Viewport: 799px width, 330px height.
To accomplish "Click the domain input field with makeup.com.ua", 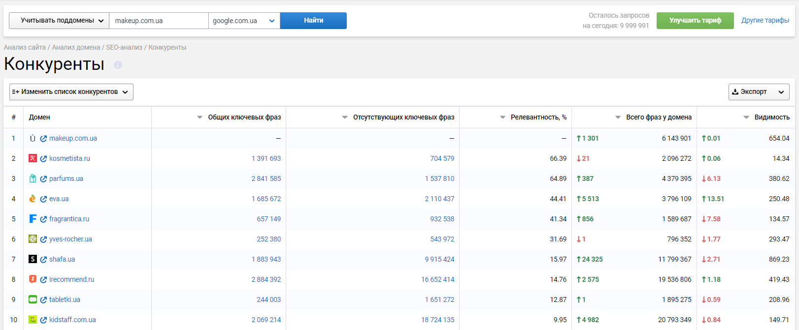I will [x=159, y=21].
